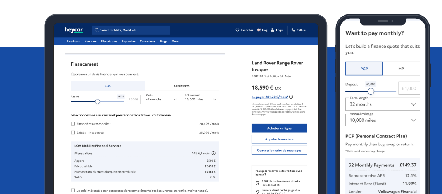Click the Login user icon

click(x=273, y=30)
